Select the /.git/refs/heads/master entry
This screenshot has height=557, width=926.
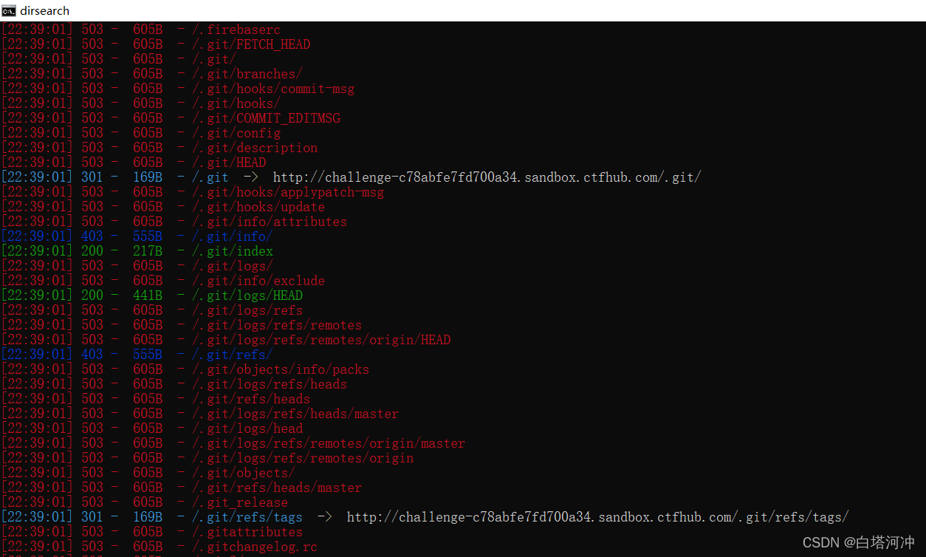pyautogui.click(x=277, y=487)
